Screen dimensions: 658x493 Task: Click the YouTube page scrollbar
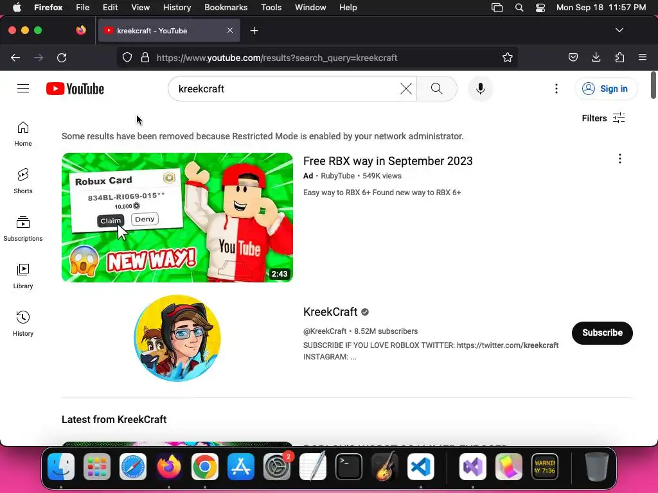click(654, 85)
